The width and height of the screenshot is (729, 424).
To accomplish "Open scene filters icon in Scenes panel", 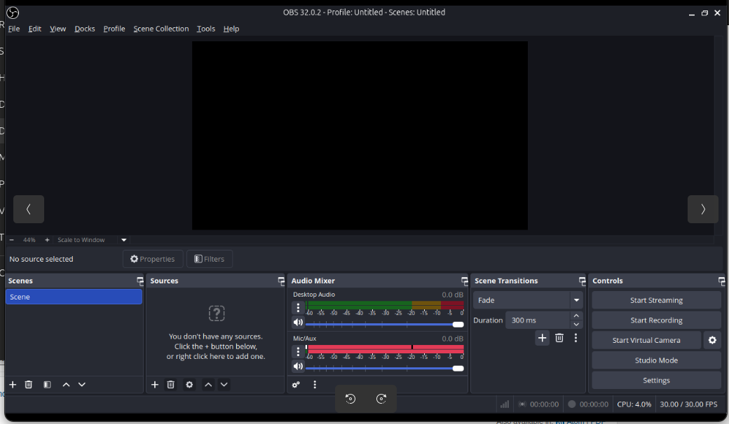I will click(47, 385).
